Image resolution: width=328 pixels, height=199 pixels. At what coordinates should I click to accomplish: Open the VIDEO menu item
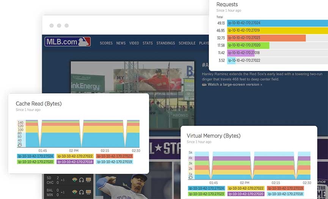pyautogui.click(x=134, y=43)
